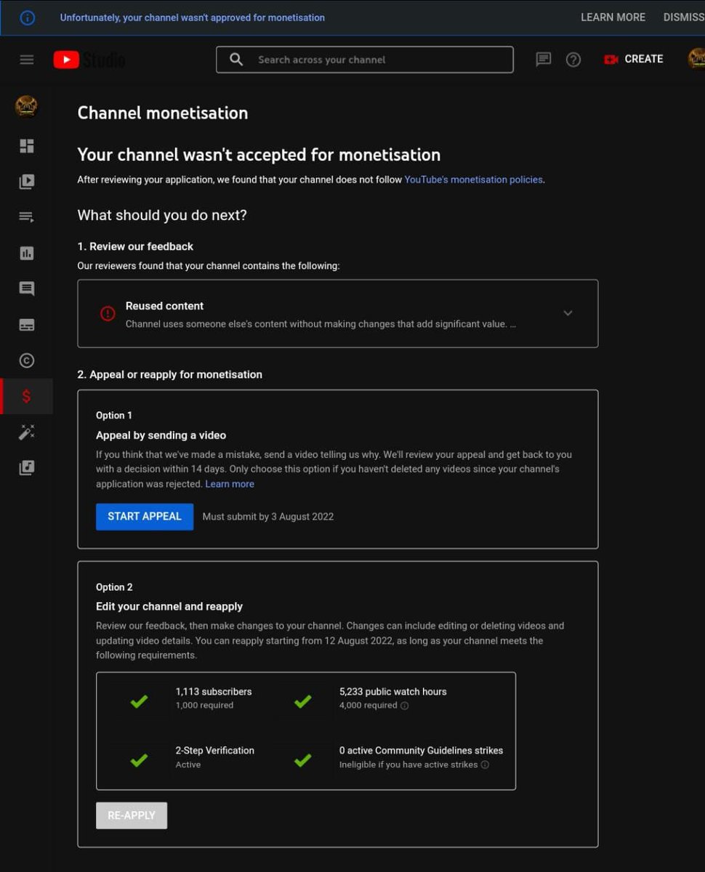Screen dimensions: 705x872
Task: Click 'Edit your channel and reapply' heading
Action: [169, 606]
